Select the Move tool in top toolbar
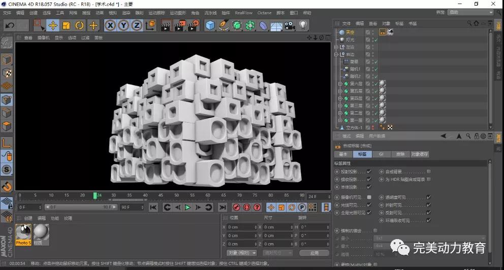 tap(53, 25)
